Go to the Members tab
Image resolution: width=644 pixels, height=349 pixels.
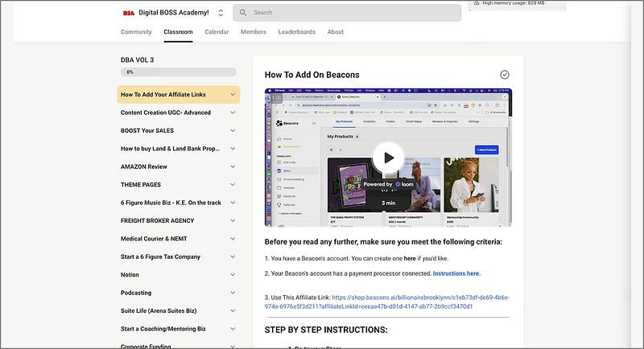point(254,32)
